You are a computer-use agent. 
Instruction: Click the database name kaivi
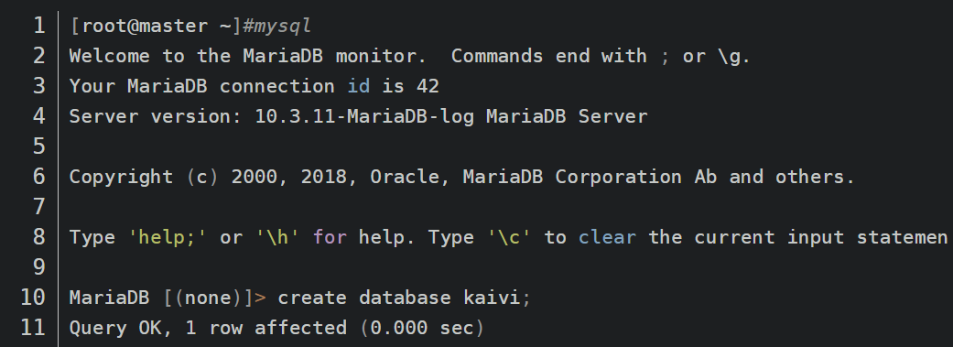pos(492,298)
